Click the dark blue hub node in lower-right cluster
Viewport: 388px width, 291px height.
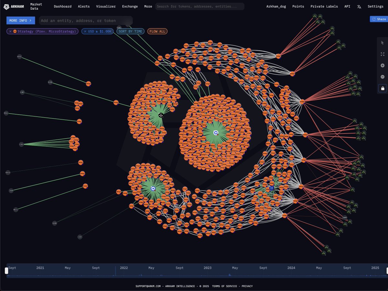[x=272, y=188]
